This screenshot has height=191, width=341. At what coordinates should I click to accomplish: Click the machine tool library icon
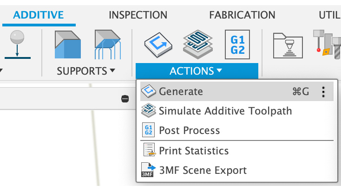327,45
